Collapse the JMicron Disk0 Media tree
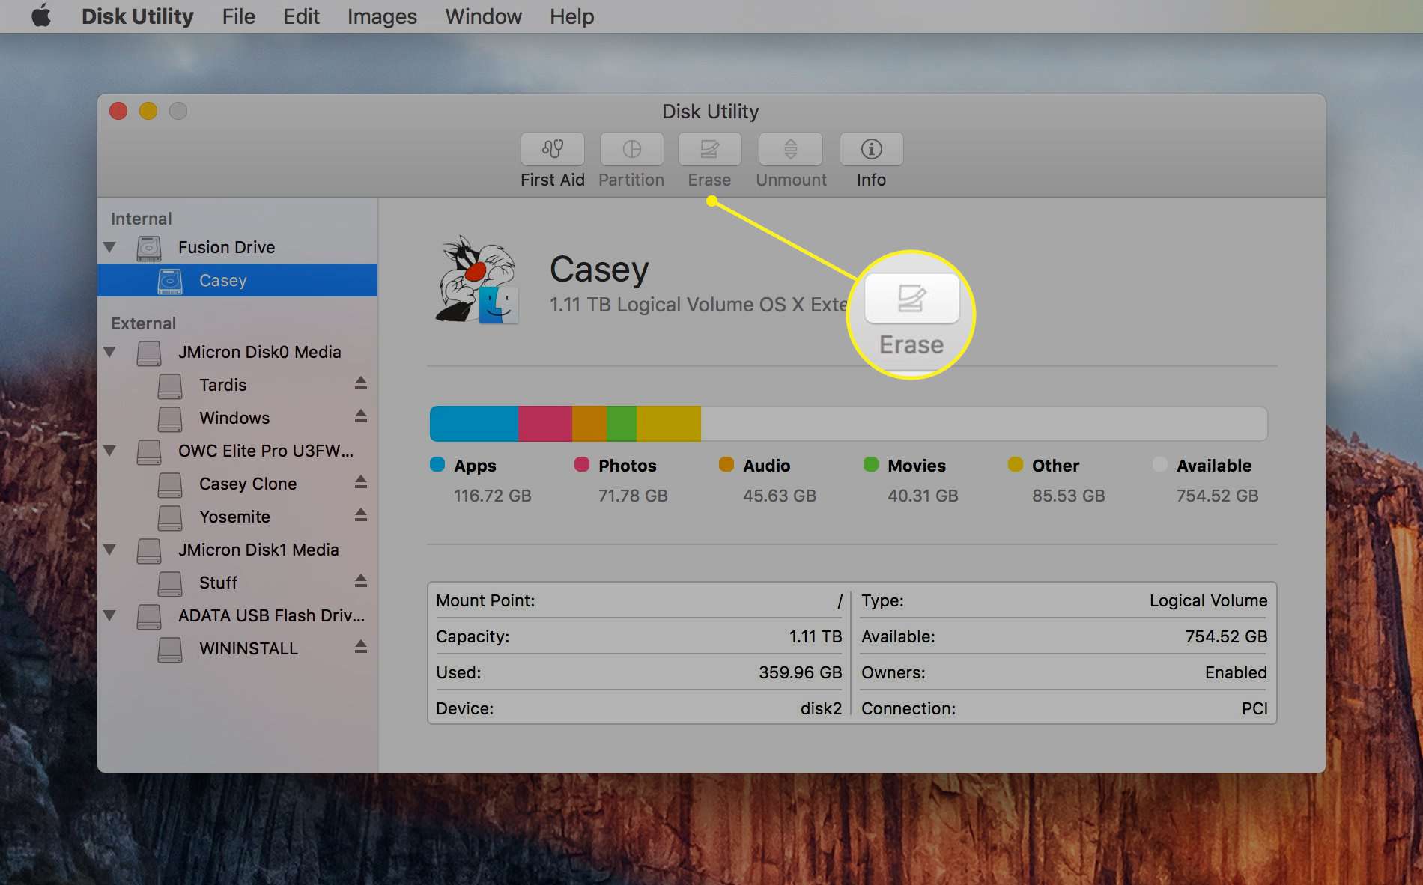 click(110, 352)
